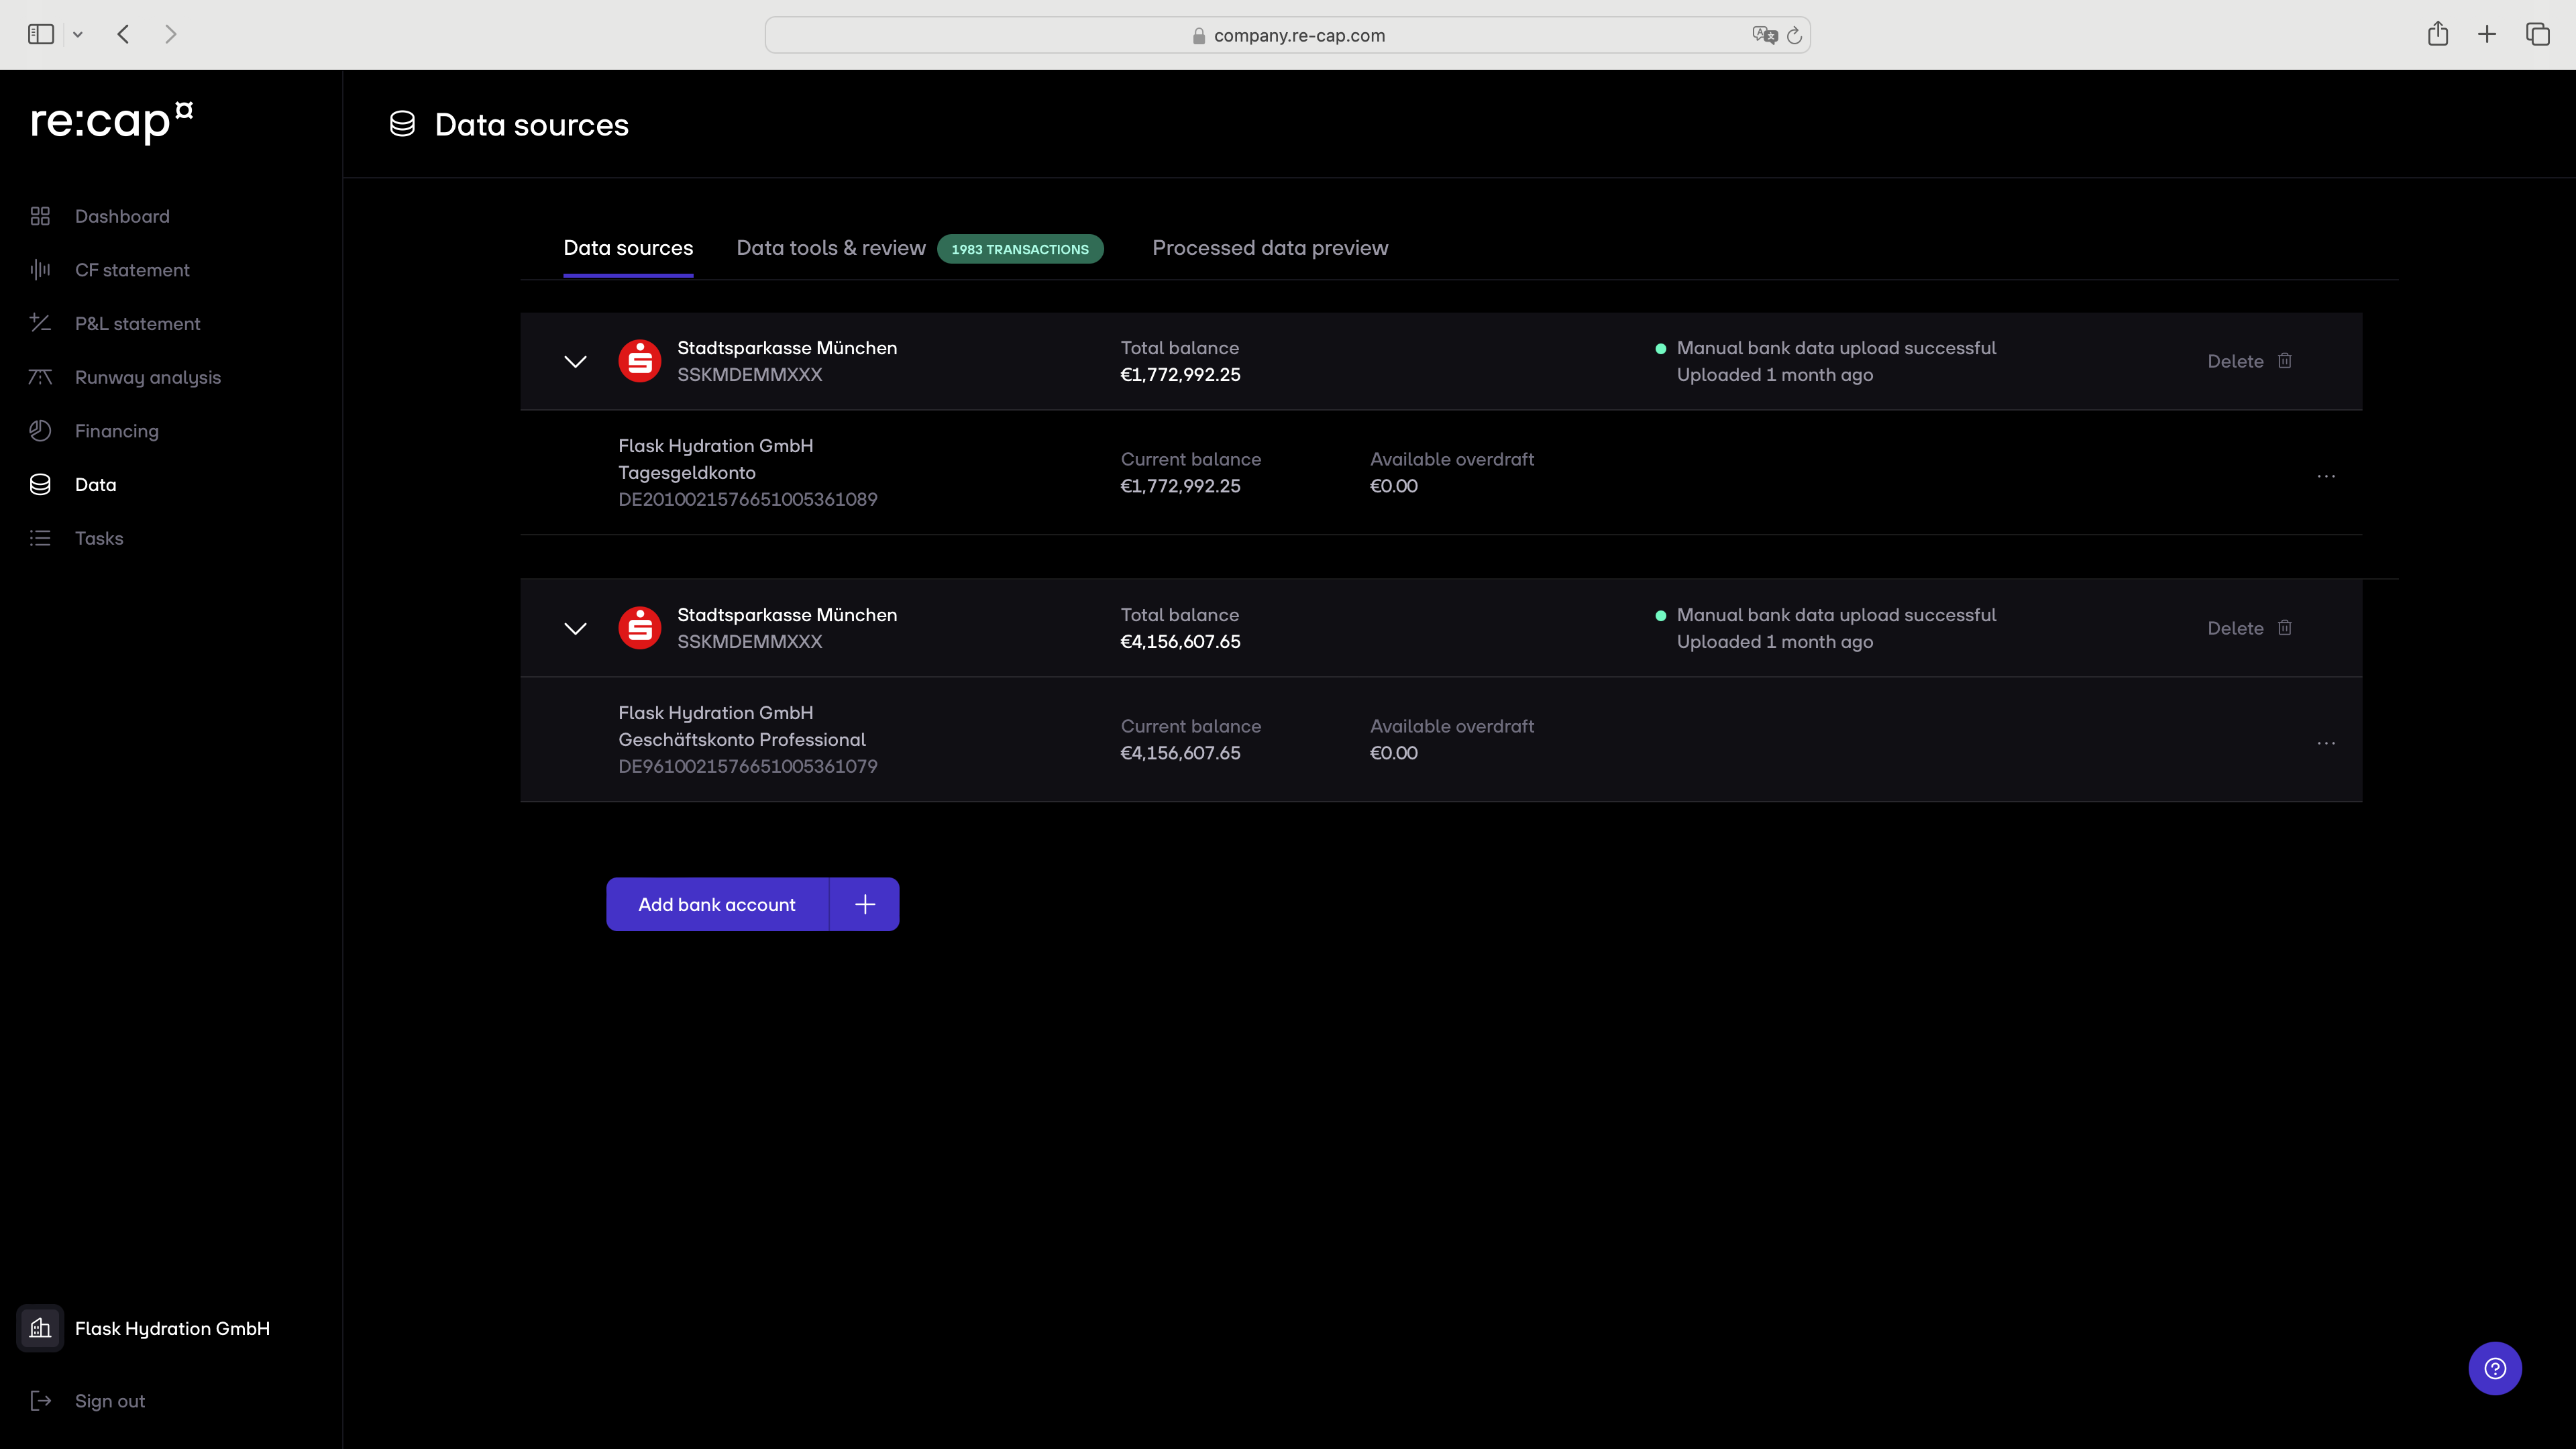Toggle the browser sidebar icon
2576x1449 pixels.
(41, 34)
